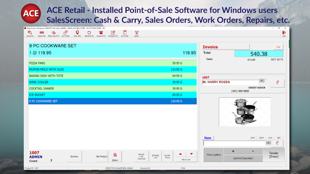Select the WINE COOLER line

click(x=112, y=82)
